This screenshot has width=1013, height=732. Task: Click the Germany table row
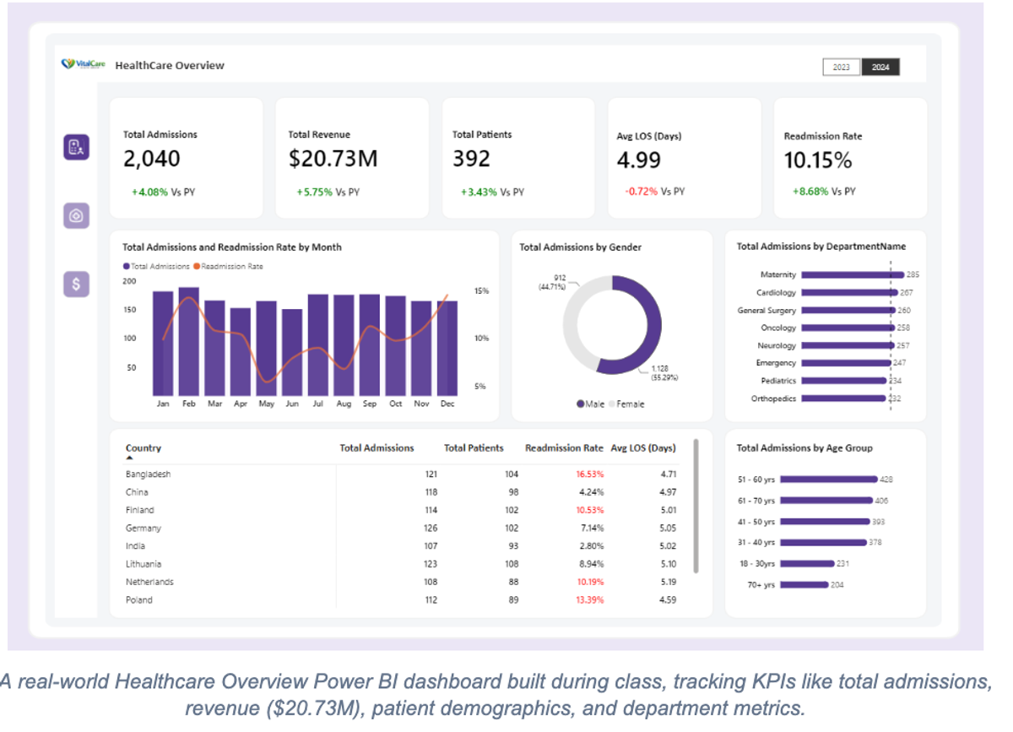tap(401, 529)
